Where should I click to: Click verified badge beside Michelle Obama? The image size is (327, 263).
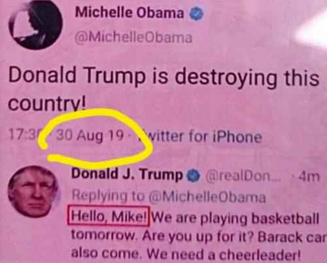(x=197, y=14)
